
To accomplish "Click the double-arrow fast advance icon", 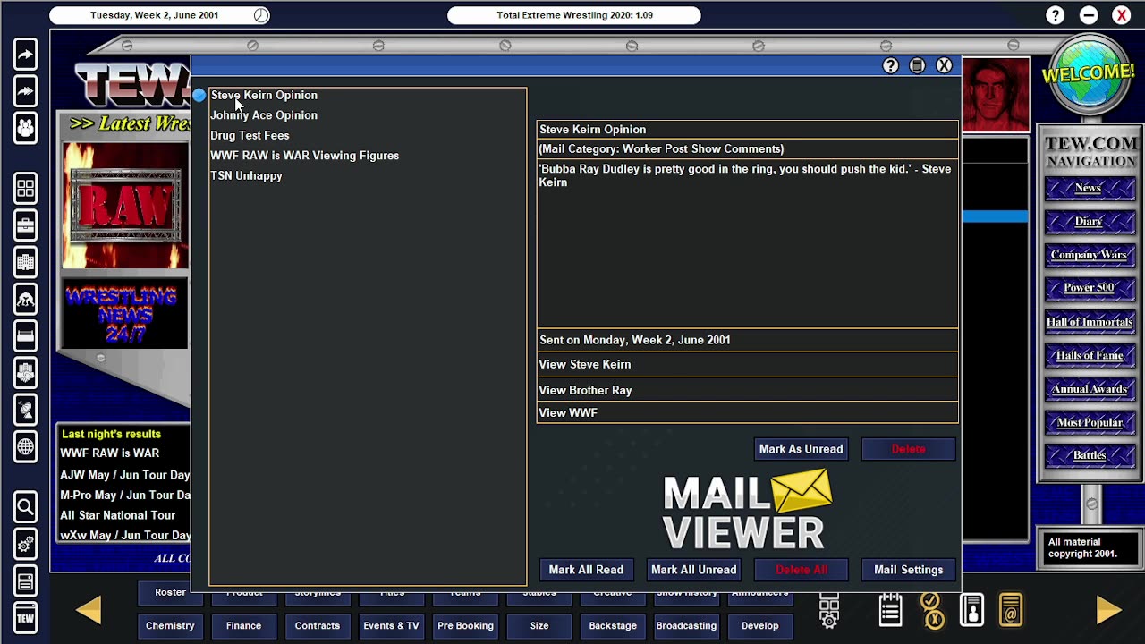I will (25, 91).
